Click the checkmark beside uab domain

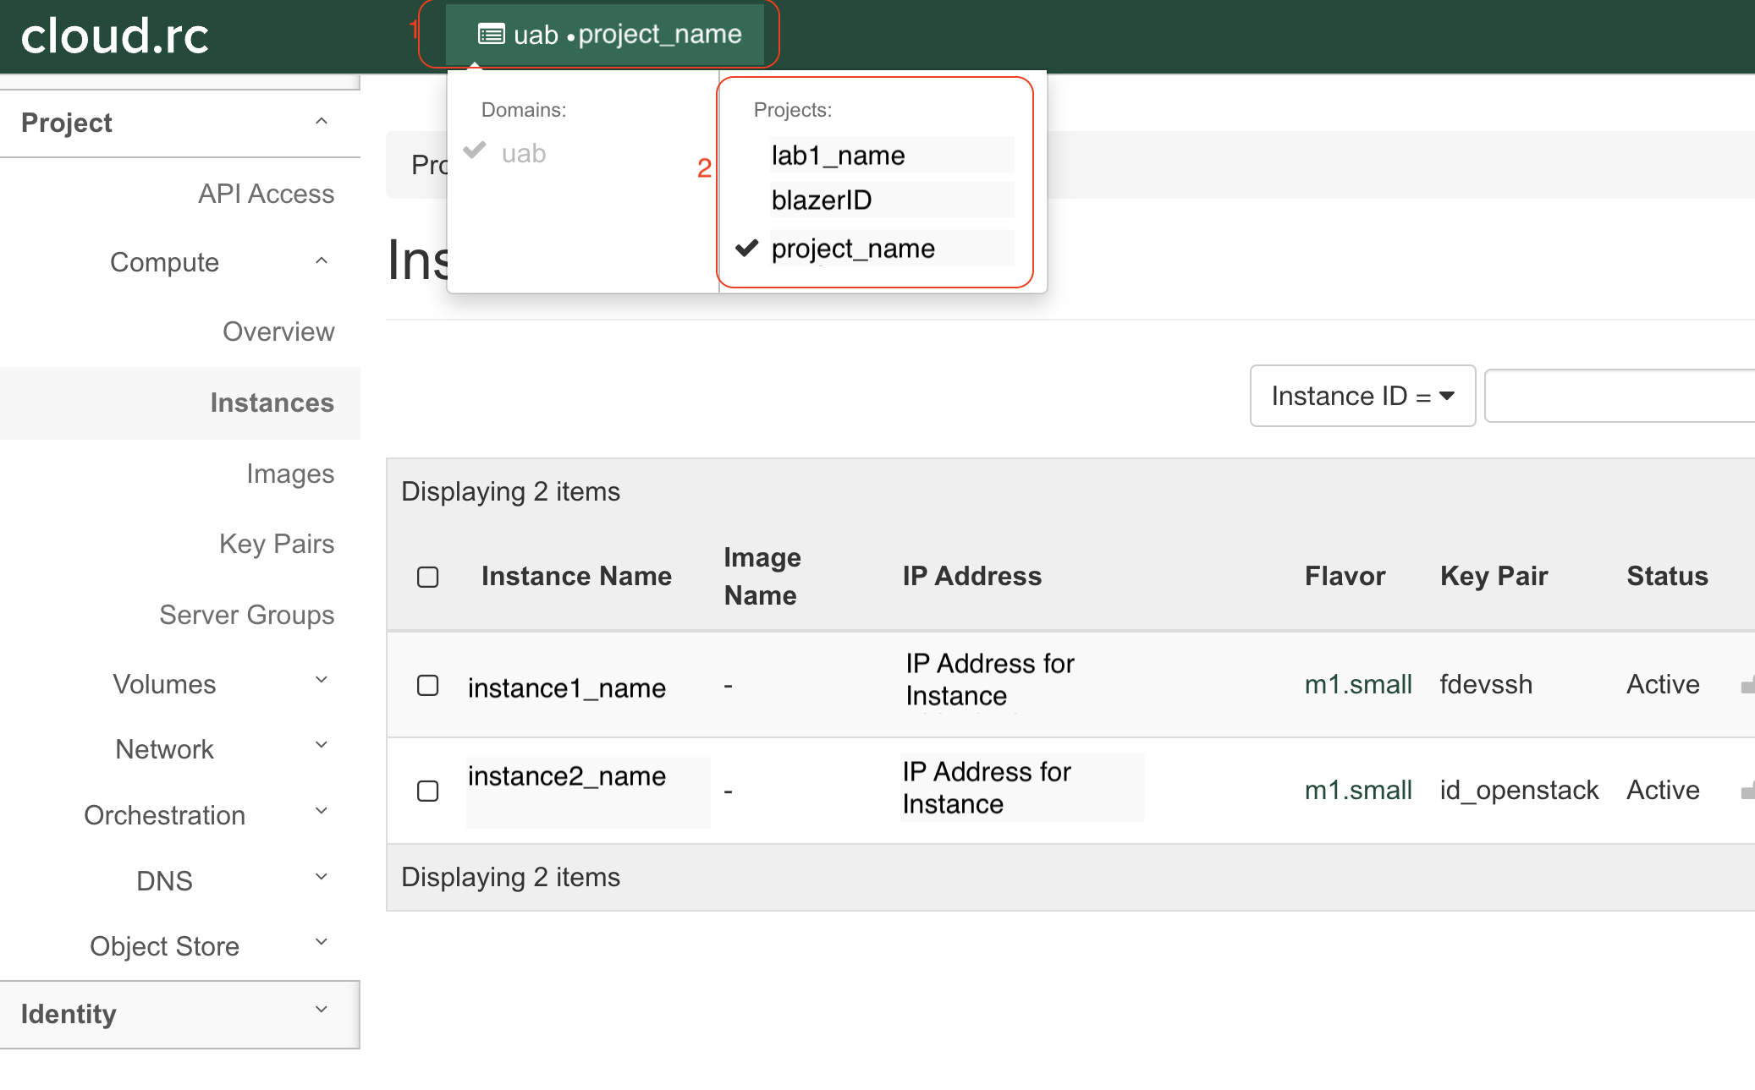pos(475,151)
